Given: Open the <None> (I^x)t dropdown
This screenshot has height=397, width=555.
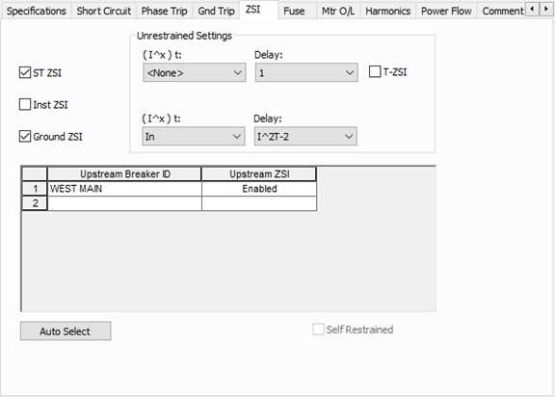Looking at the screenshot, I should (195, 73).
